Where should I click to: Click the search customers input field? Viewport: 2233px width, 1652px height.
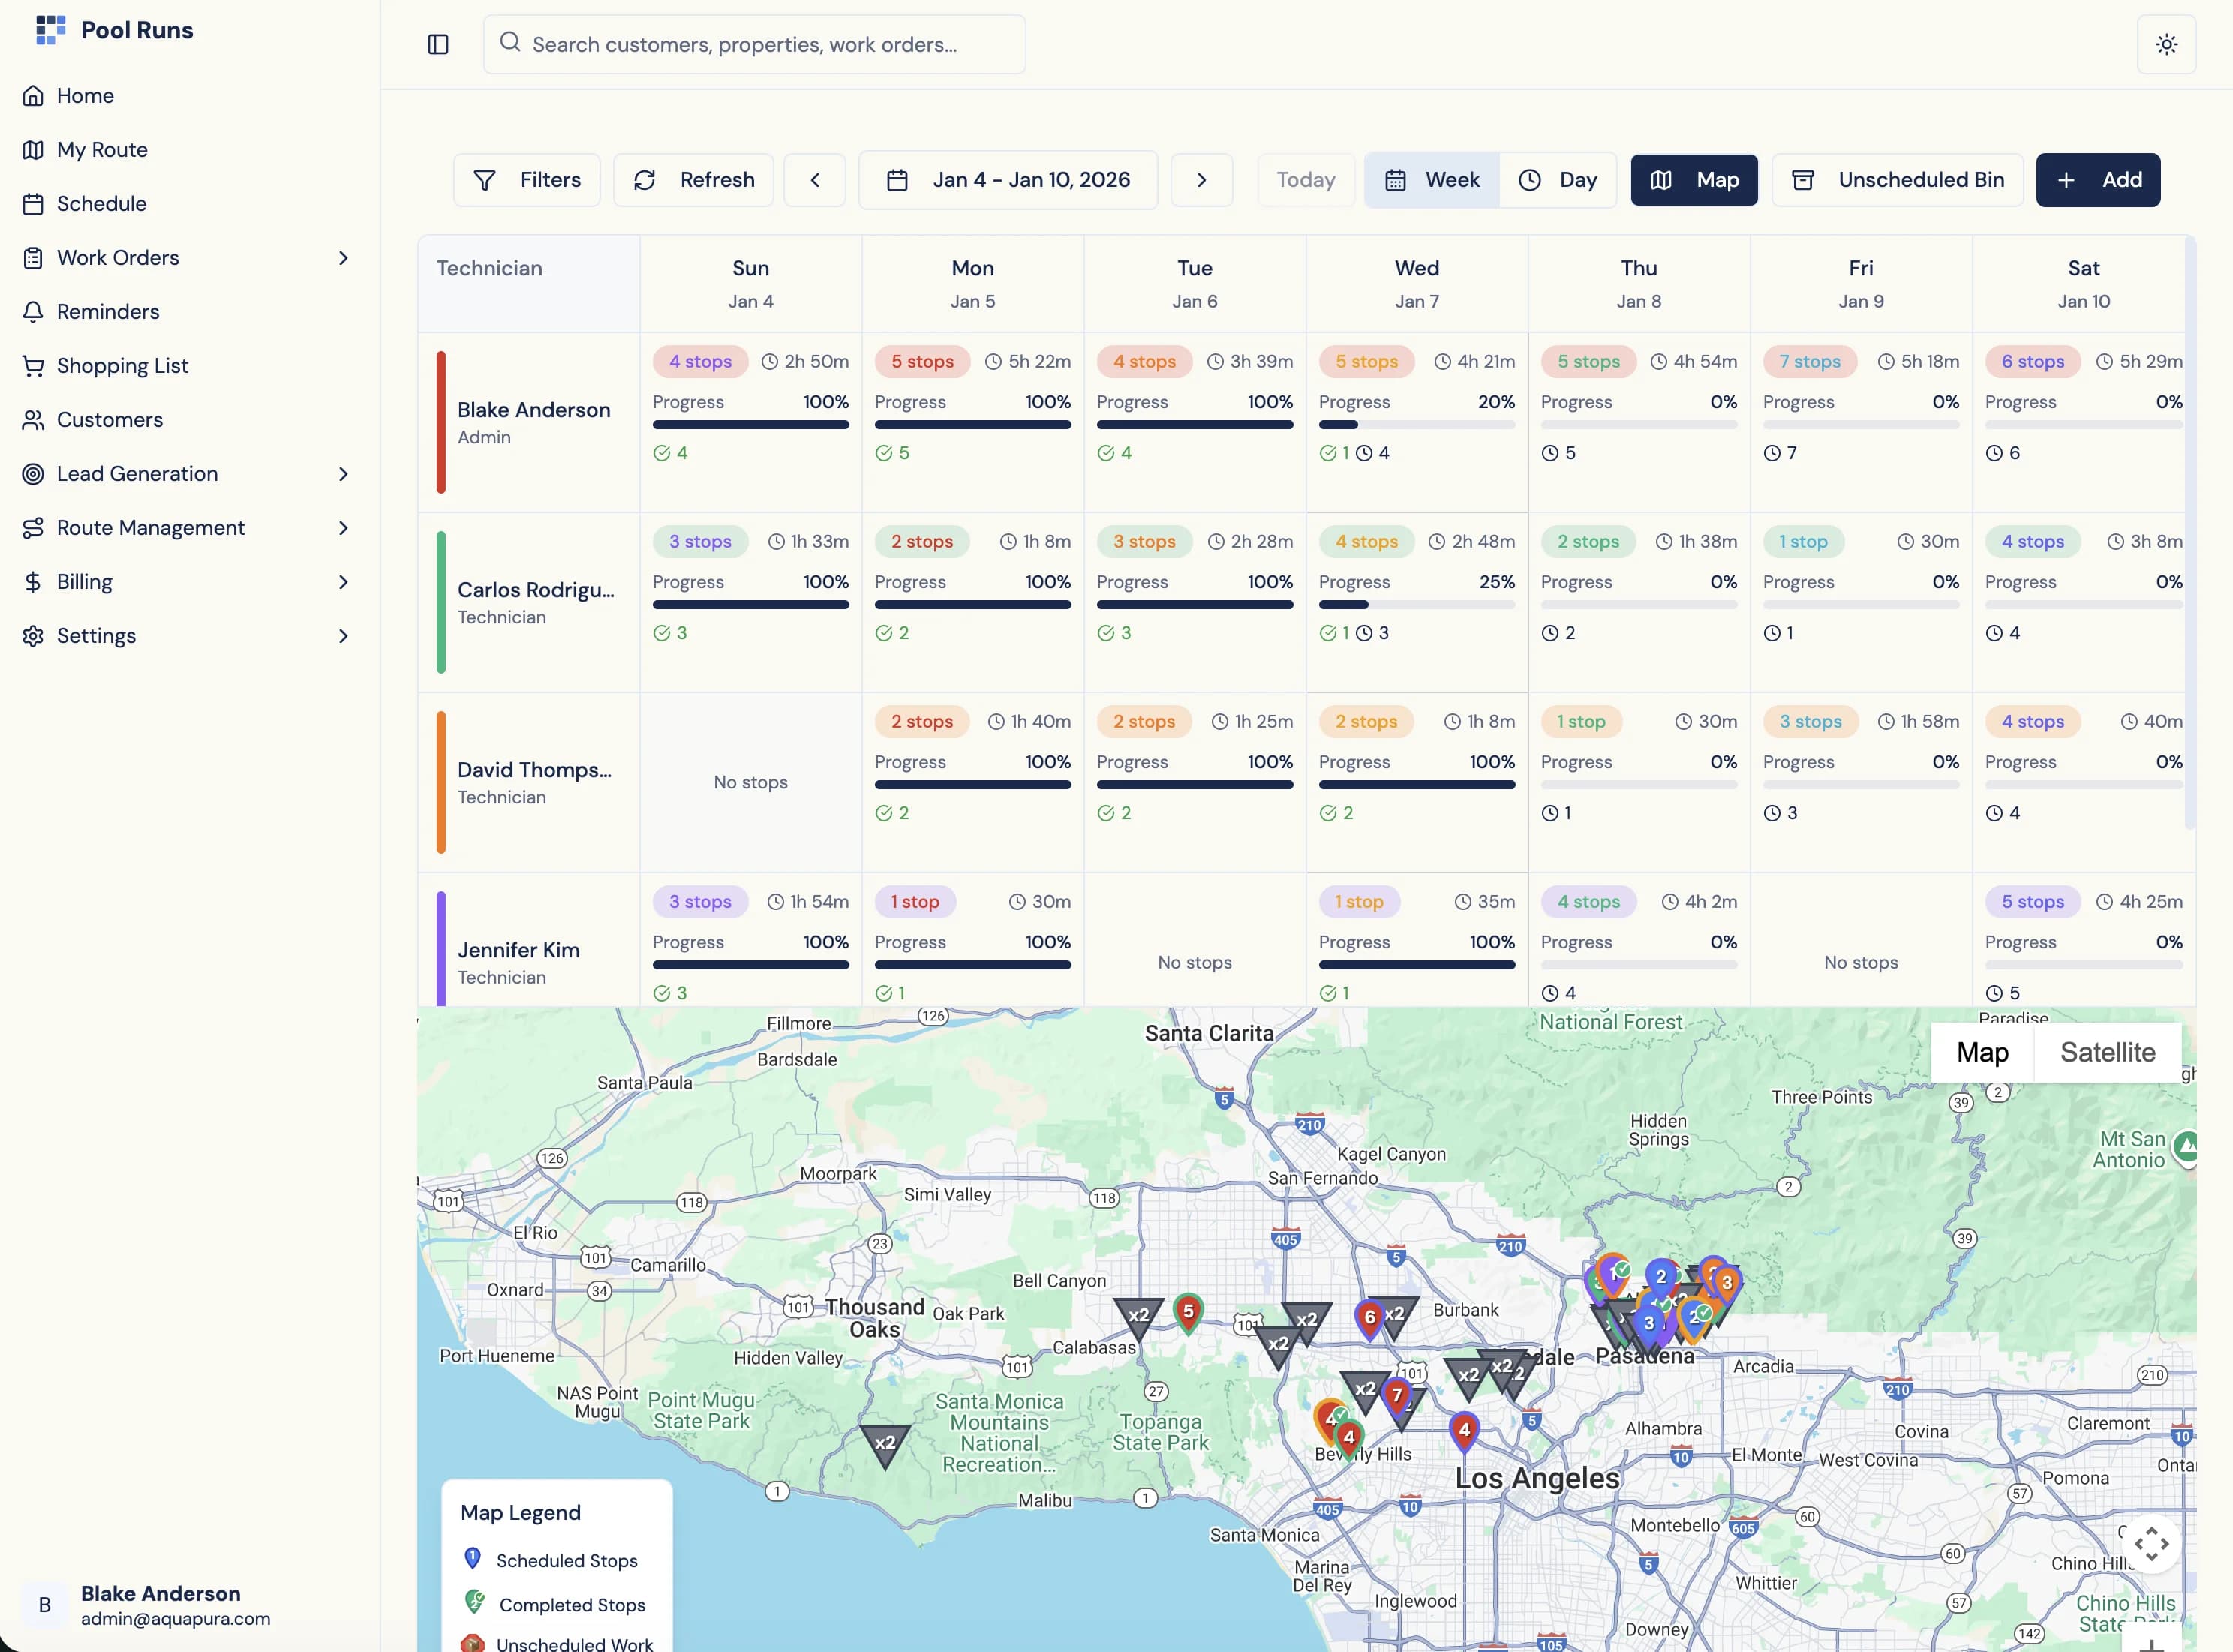click(755, 44)
